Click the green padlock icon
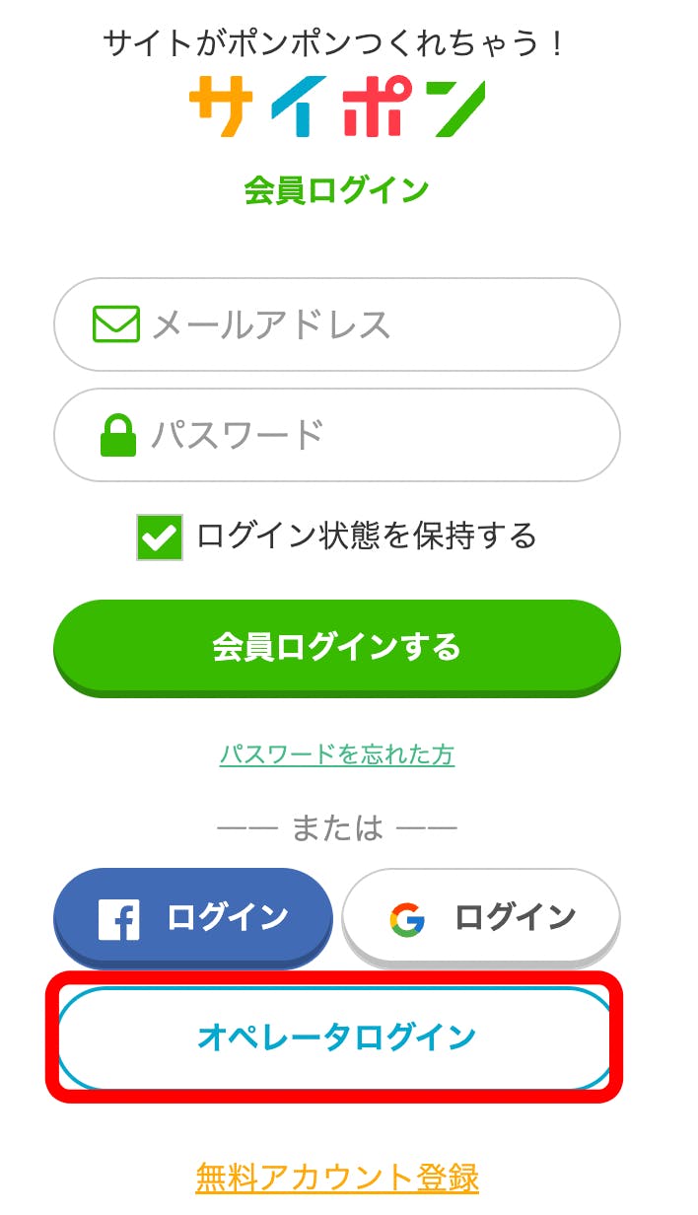Screen dimensions: 698x1215 [x=118, y=435]
